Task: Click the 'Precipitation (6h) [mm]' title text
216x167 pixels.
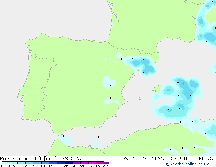Action: pos(28,159)
